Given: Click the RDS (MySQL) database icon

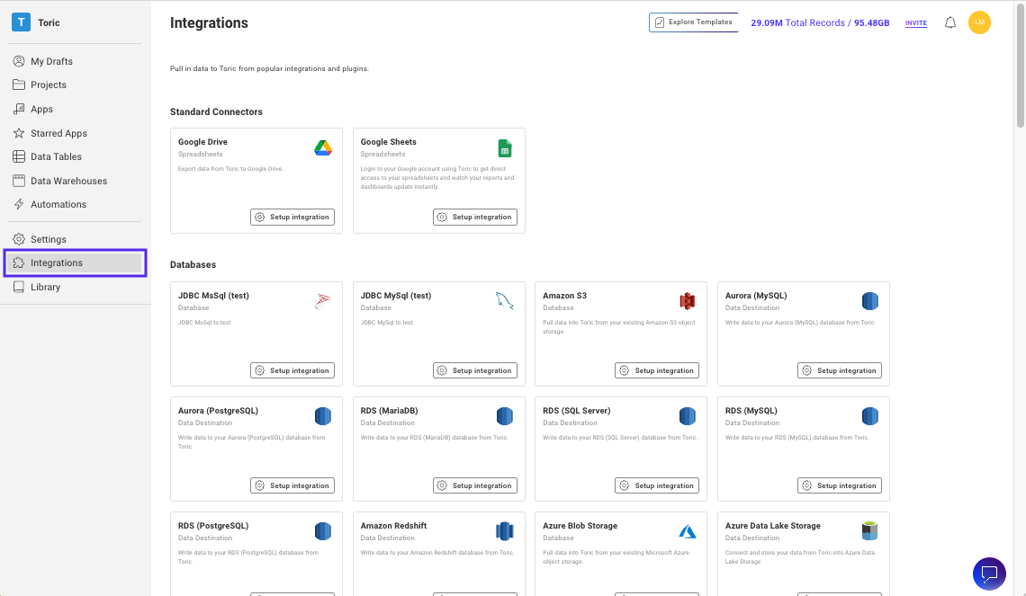Looking at the screenshot, I should click(869, 416).
